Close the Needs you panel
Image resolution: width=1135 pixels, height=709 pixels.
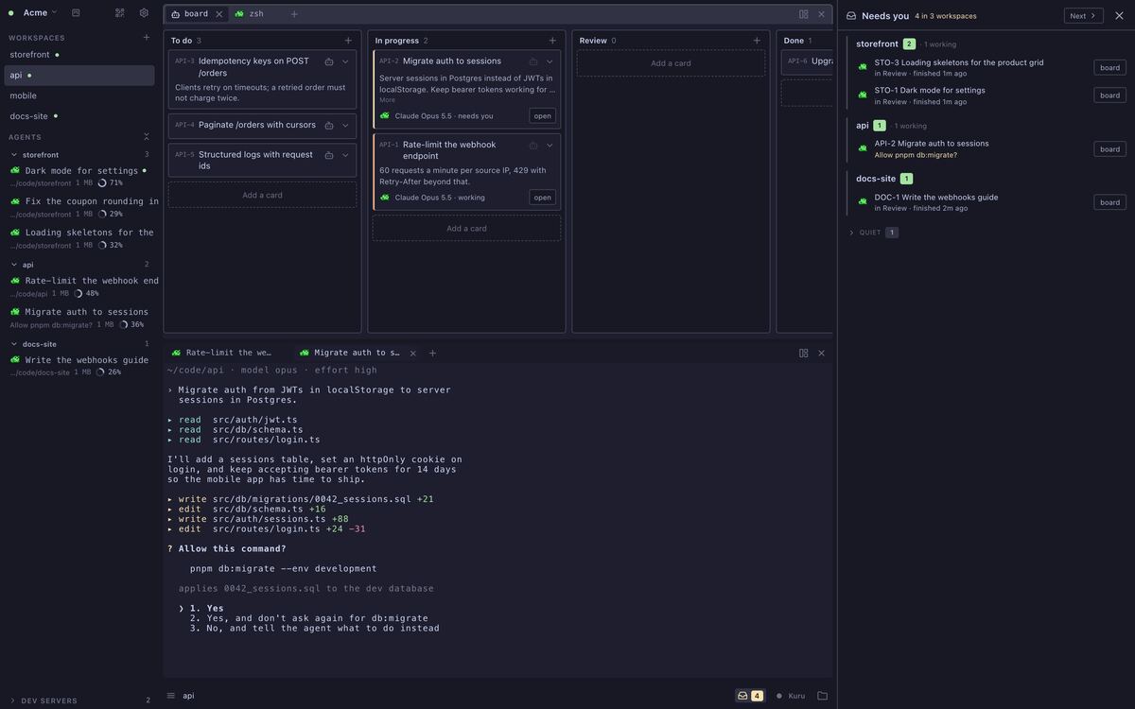pyautogui.click(x=1120, y=15)
